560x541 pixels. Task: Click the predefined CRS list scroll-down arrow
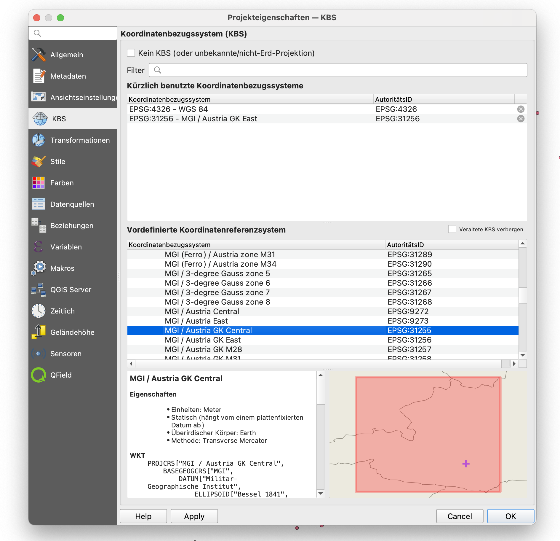[x=523, y=355]
